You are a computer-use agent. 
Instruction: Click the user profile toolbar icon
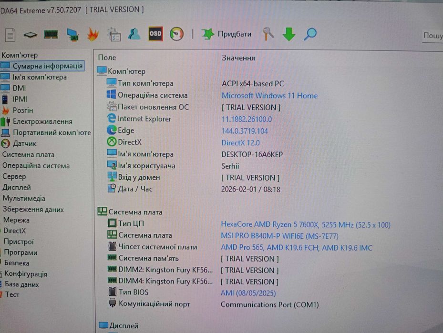click(x=134, y=34)
